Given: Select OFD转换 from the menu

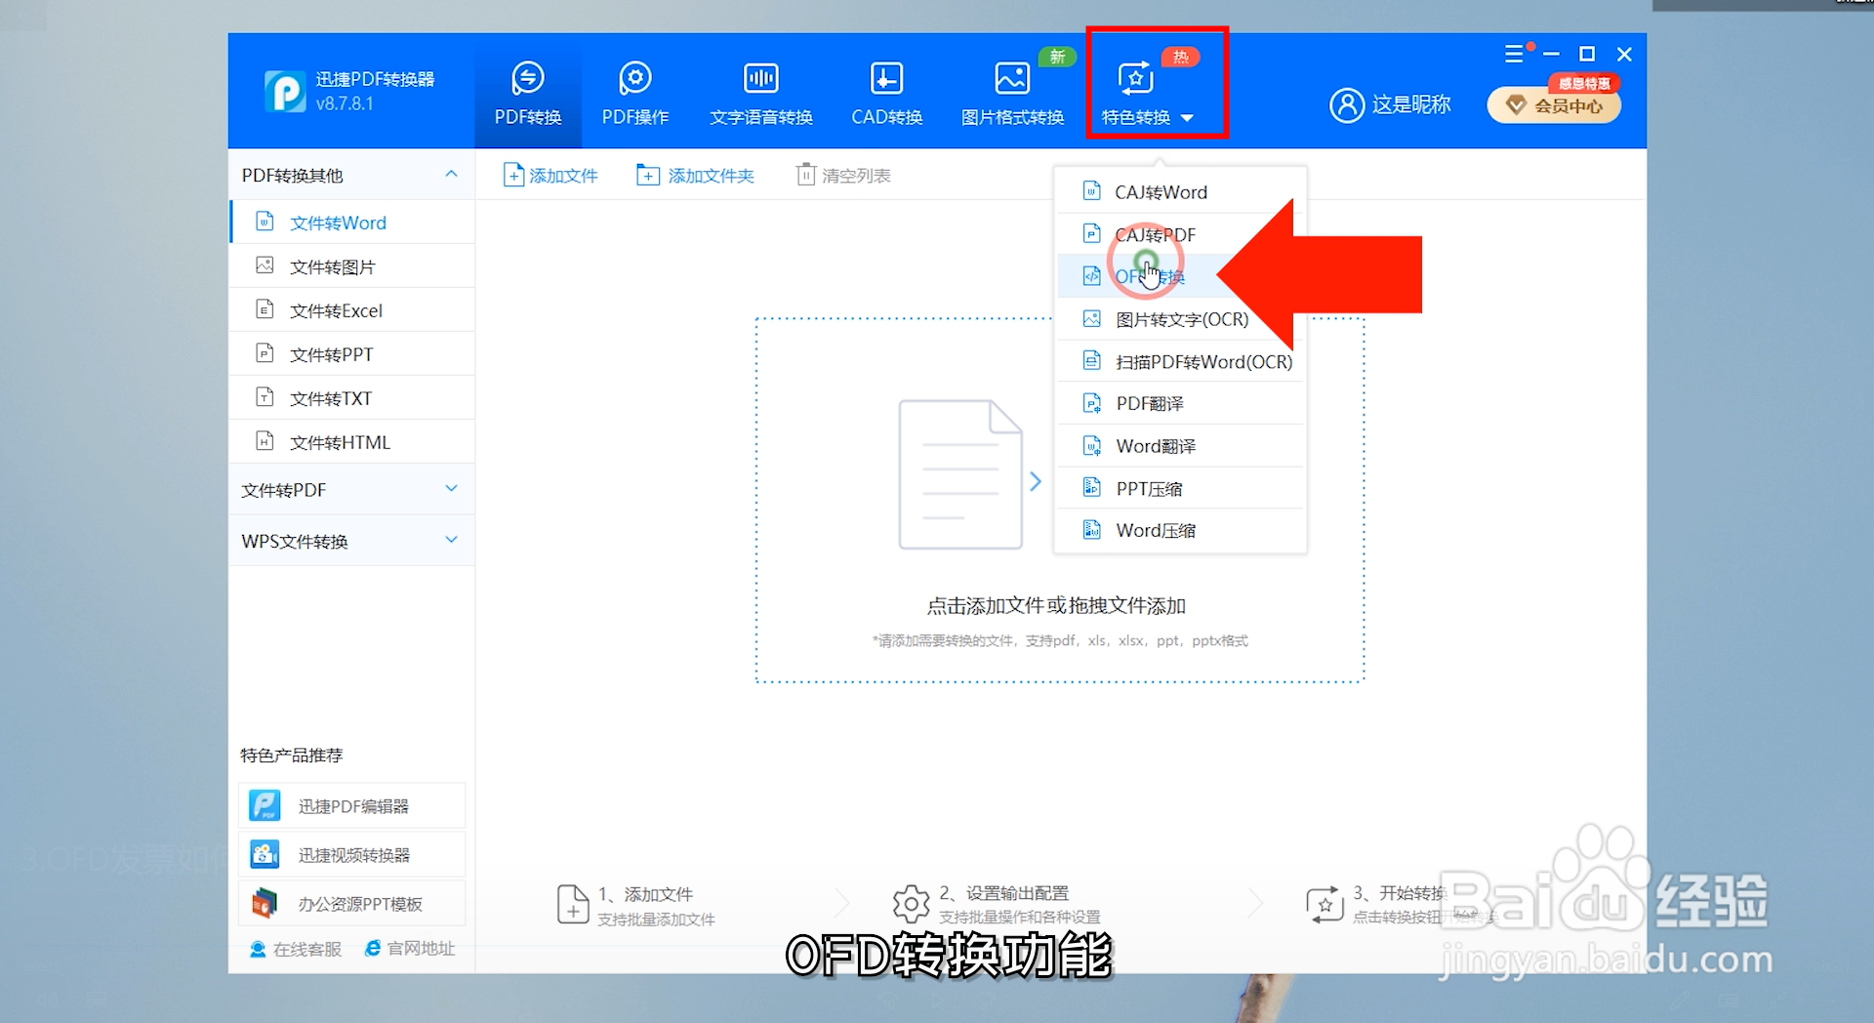Looking at the screenshot, I should [1152, 276].
